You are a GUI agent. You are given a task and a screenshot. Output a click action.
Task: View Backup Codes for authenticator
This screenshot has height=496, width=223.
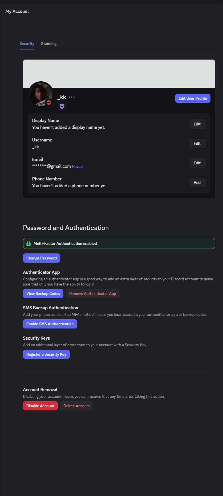tap(43, 294)
